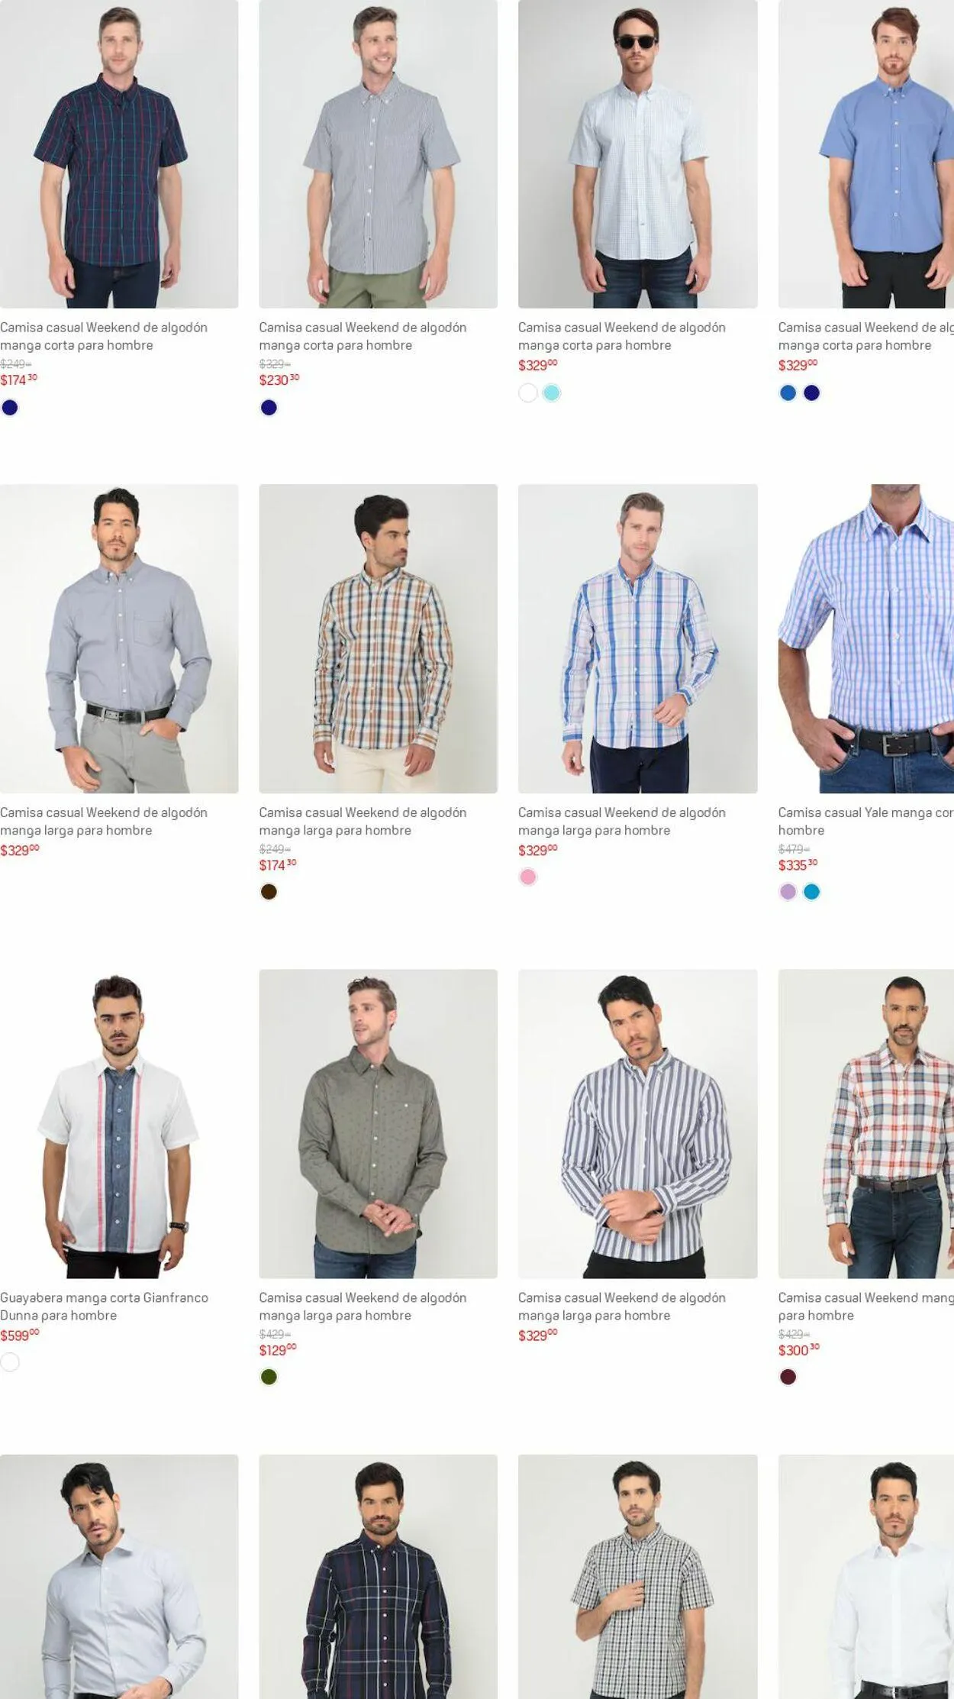Pick white swatch under white checked short-sleeve shirt
This screenshot has height=1699, width=954.
tap(528, 393)
